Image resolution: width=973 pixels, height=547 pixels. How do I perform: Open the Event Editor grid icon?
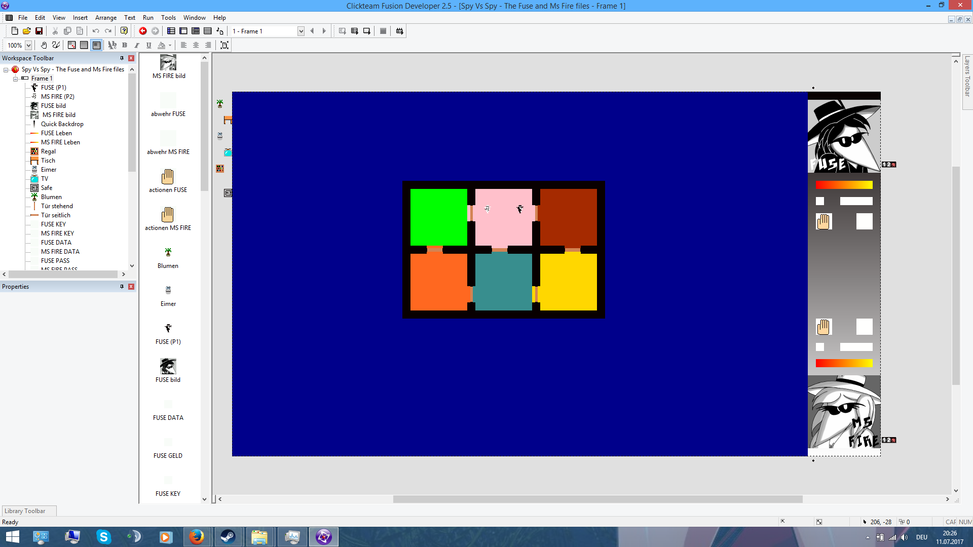pos(195,31)
